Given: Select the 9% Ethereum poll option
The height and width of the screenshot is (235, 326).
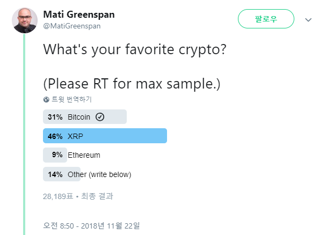Looking at the screenshot, I should point(72,155).
